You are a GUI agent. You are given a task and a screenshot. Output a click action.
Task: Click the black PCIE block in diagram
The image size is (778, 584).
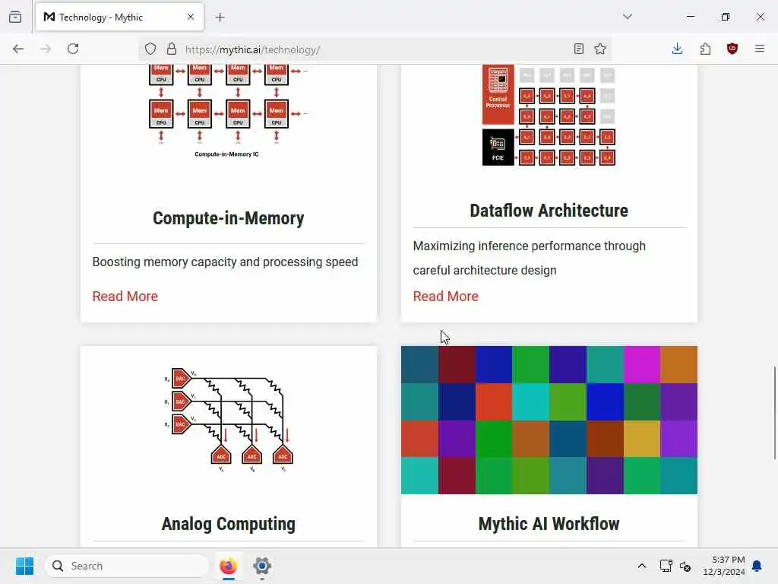coord(498,148)
